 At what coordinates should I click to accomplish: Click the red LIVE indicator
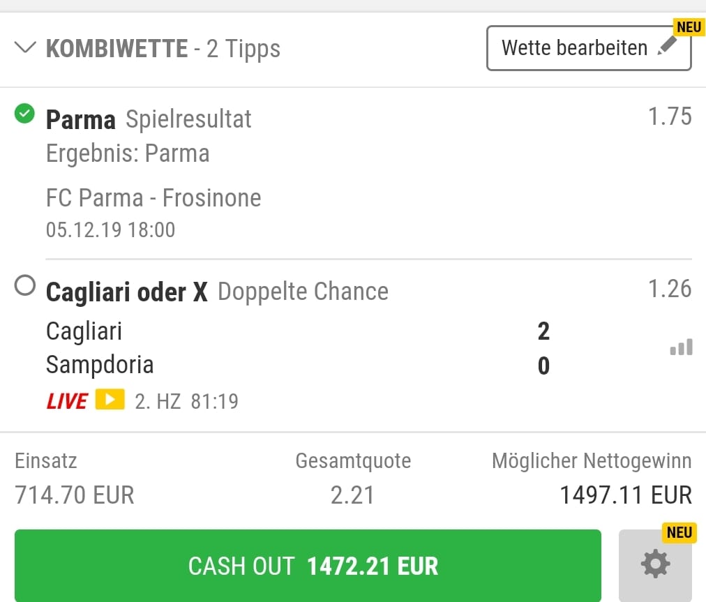click(x=67, y=401)
